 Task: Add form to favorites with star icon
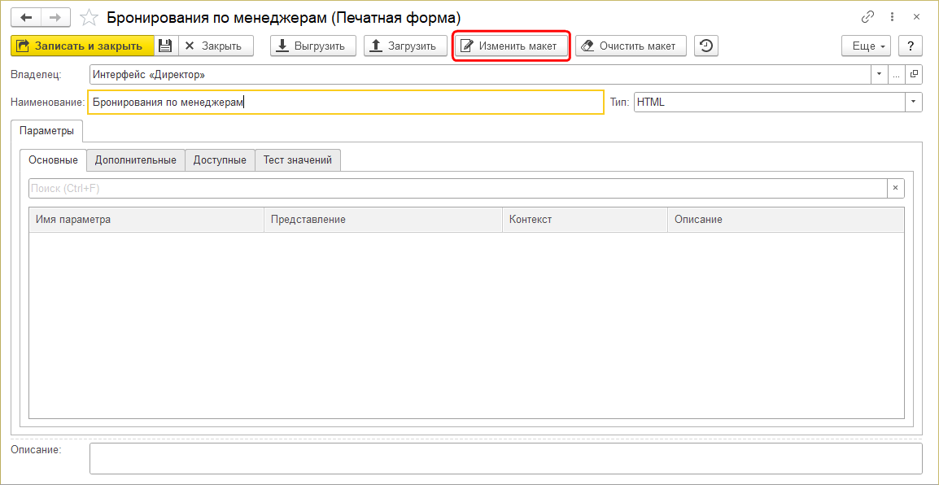tap(90, 17)
